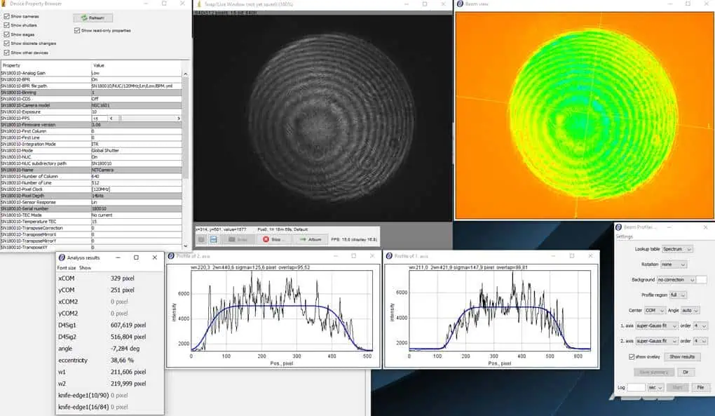The height and width of the screenshot is (416, 715).
Task: Click the Micro-Manager icon in Device Property Browser title
Action: 4,4
